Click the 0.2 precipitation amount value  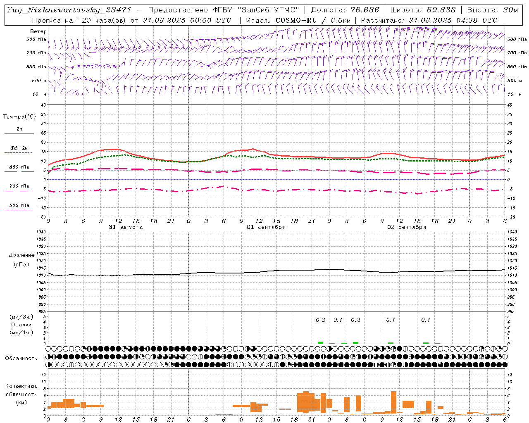[x=355, y=320]
